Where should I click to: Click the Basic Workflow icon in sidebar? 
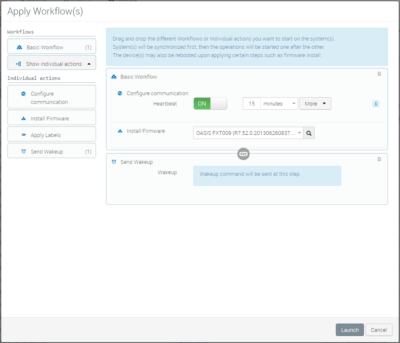tap(19, 48)
